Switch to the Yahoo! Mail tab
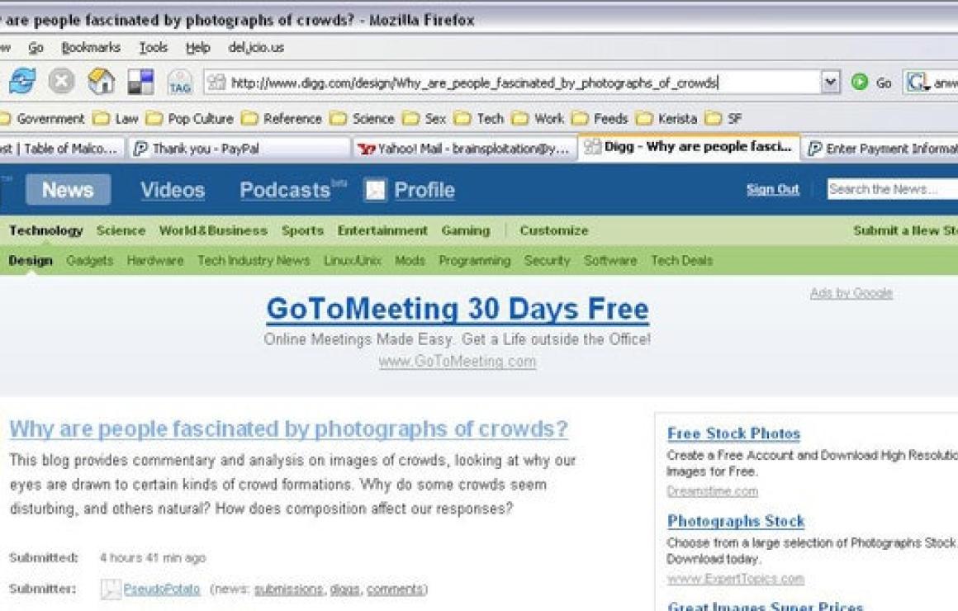This screenshot has width=958, height=611. [464, 149]
